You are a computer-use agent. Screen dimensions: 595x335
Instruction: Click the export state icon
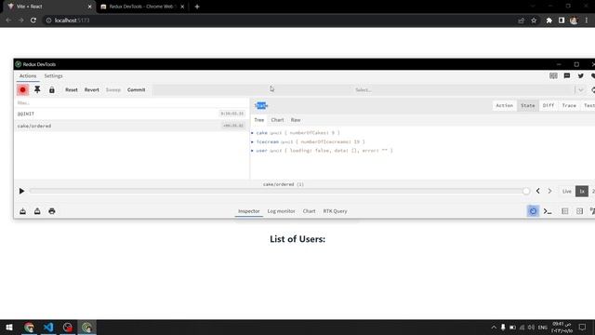pyautogui.click(x=37, y=211)
